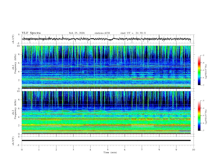Click the ch.2 spectrogram color scale bar
This screenshot has height=168, width=218.
pyautogui.click(x=199, y=116)
